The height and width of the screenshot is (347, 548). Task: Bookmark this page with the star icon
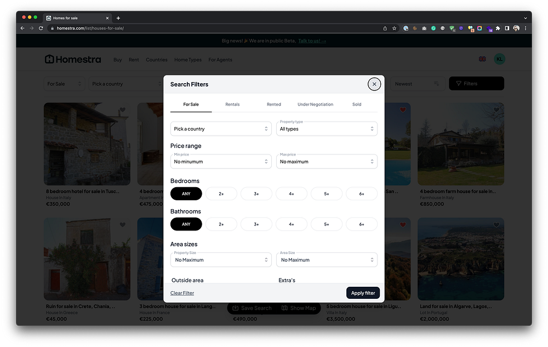394,28
